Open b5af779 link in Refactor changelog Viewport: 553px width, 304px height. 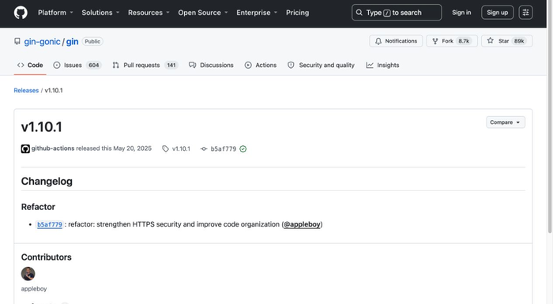(50, 224)
